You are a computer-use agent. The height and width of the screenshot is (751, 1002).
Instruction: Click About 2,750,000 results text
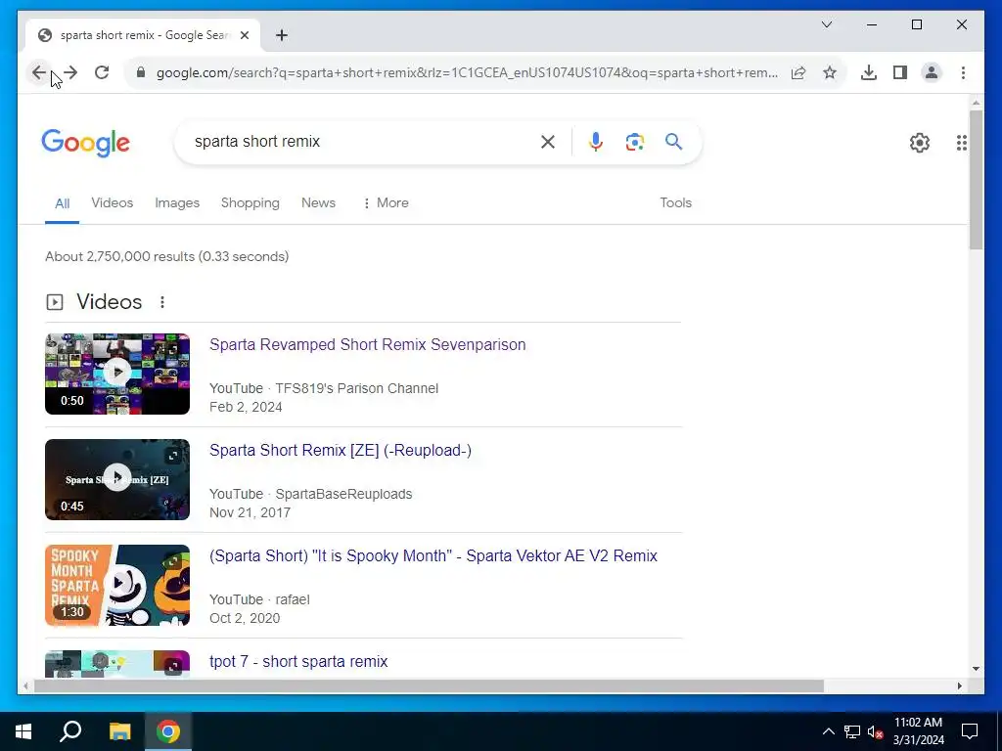tap(166, 256)
